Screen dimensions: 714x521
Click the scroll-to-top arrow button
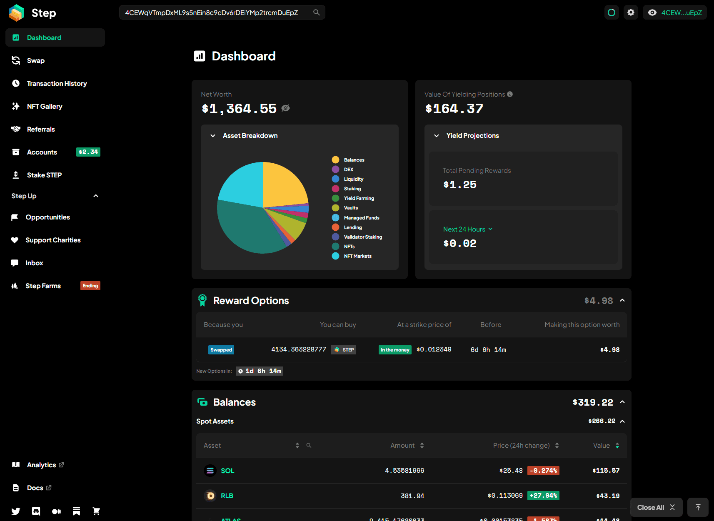point(698,507)
